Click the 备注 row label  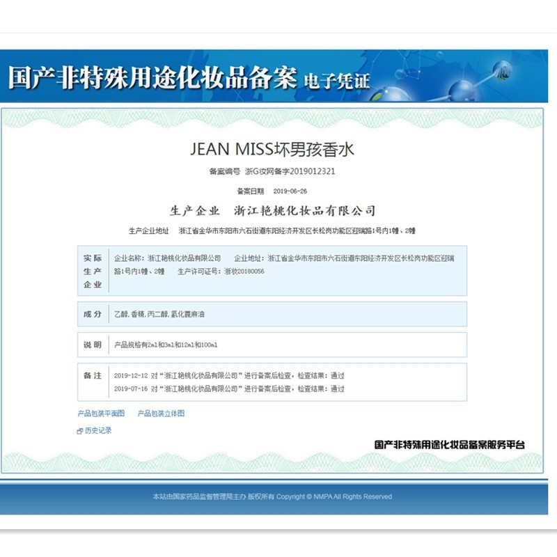tap(93, 375)
